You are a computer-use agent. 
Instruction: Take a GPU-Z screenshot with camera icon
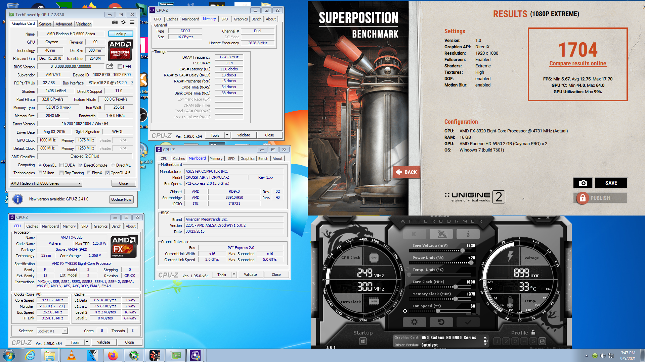point(115,22)
